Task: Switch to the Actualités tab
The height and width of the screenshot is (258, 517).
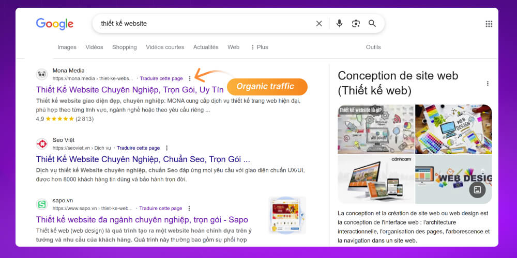Action: tap(206, 47)
